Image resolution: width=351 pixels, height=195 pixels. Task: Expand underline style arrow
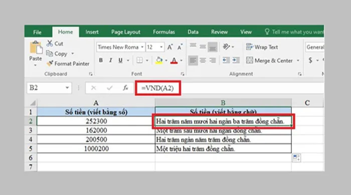click(x=128, y=60)
